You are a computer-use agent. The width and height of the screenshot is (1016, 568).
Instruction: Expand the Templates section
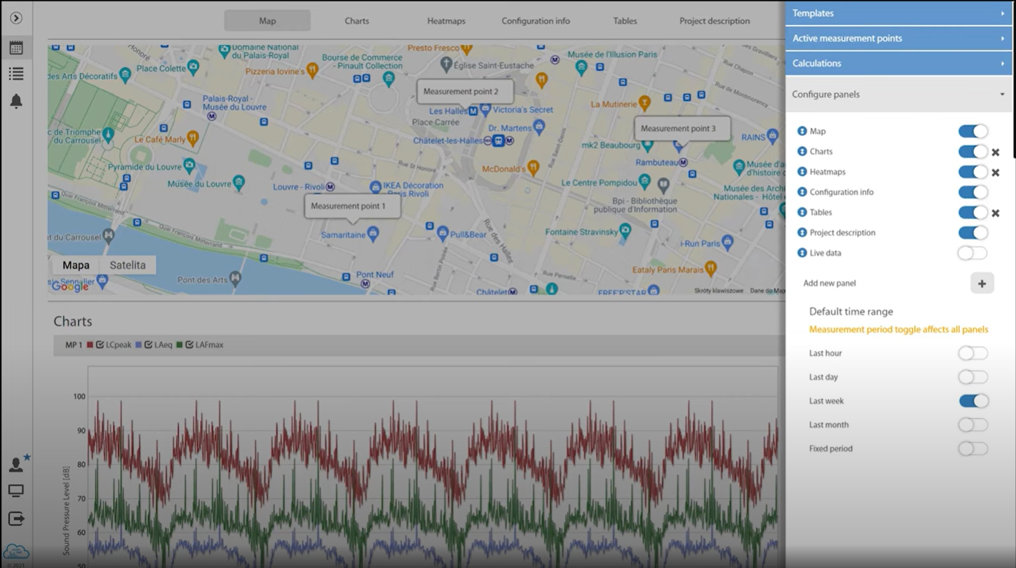coord(899,13)
